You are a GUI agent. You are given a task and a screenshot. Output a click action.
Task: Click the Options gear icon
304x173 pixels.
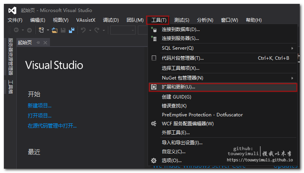[154, 161]
